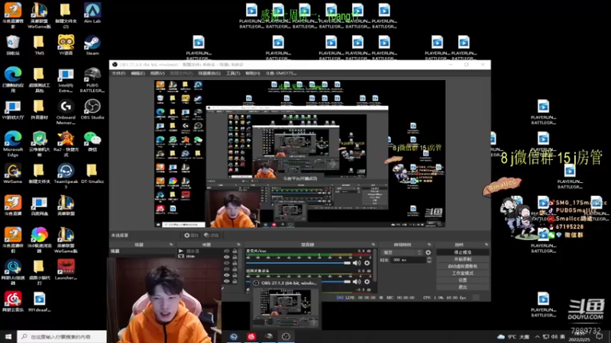The height and width of the screenshot is (343, 611).
Task: Pop out the 场景 (Scenes) dock panel
Action: 171,245
